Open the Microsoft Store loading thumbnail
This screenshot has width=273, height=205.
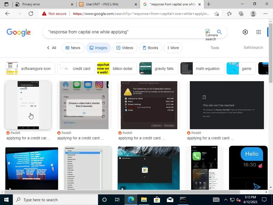tap(148, 168)
